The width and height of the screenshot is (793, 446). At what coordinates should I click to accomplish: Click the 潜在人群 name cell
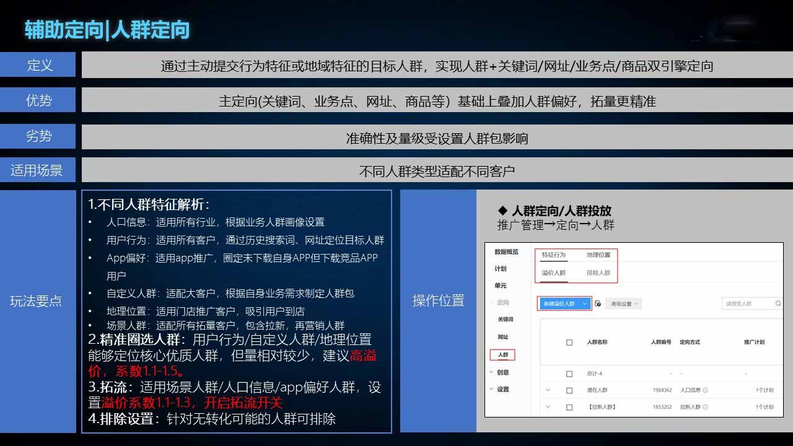pyautogui.click(x=597, y=390)
